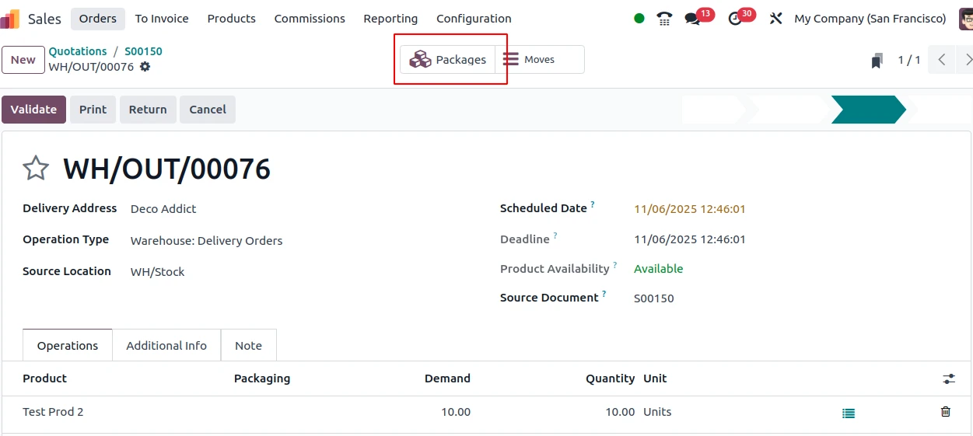Delete the Test Prod 2 line
Viewport: 973px width, 436px height.
[x=945, y=412]
